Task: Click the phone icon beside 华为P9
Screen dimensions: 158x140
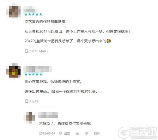Action: [27, 101]
